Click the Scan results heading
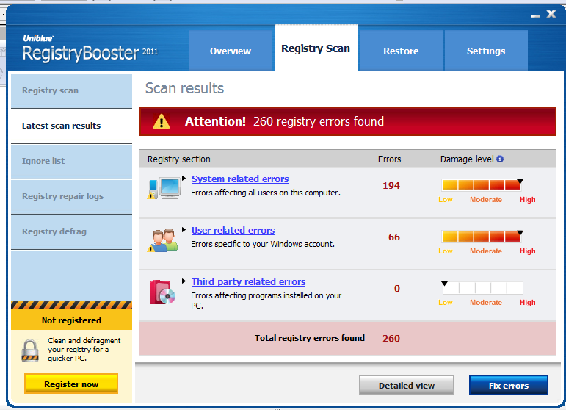Screen dimensions: 566x410 (x=184, y=88)
